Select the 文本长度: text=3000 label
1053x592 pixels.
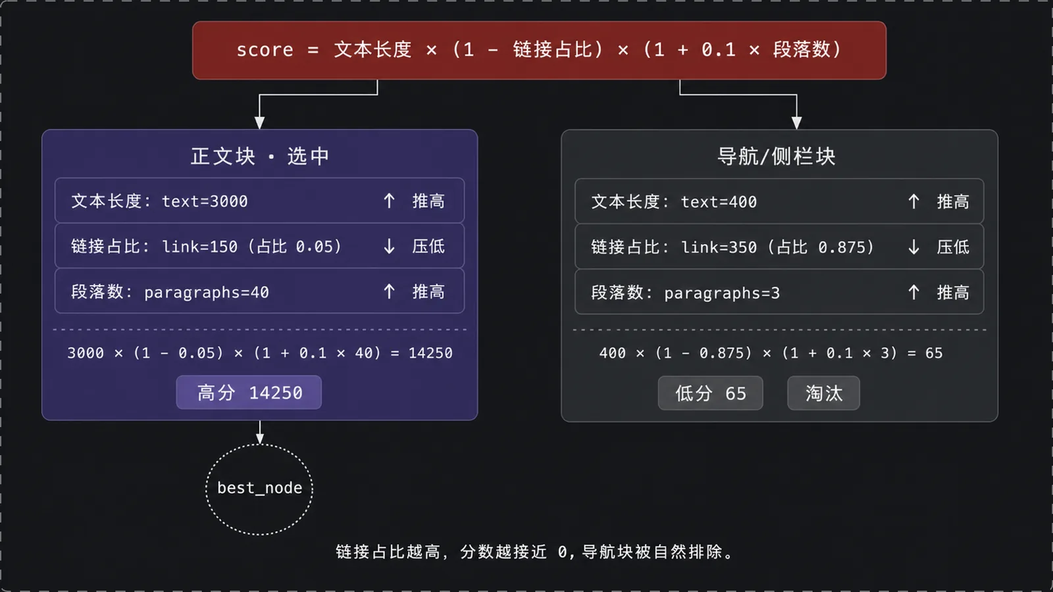[160, 201]
